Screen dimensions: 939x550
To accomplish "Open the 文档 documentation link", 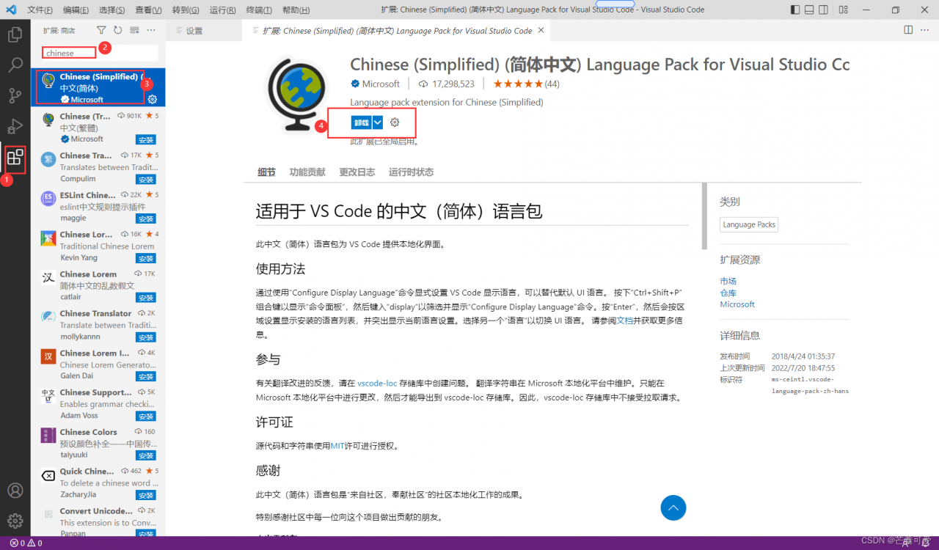I will point(624,320).
